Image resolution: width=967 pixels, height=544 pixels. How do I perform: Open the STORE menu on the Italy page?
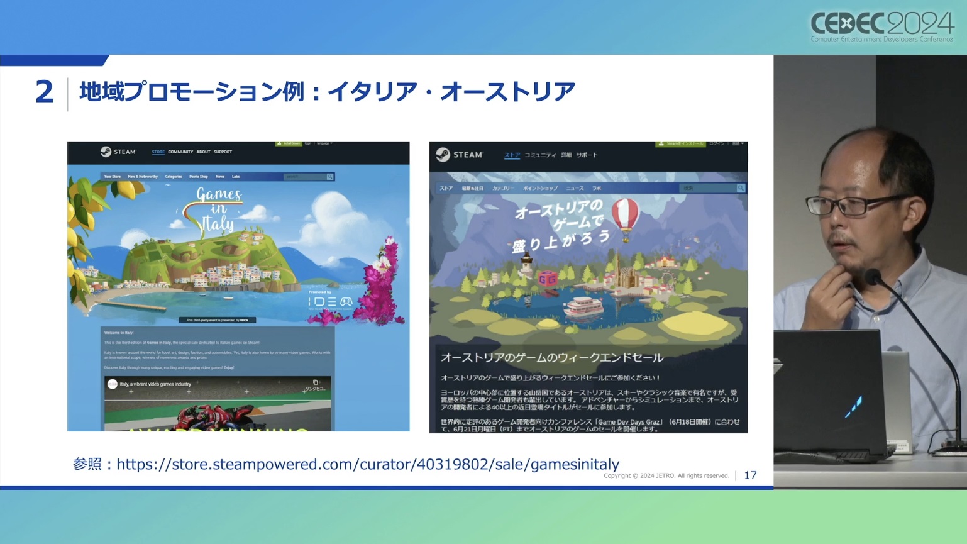pos(158,152)
